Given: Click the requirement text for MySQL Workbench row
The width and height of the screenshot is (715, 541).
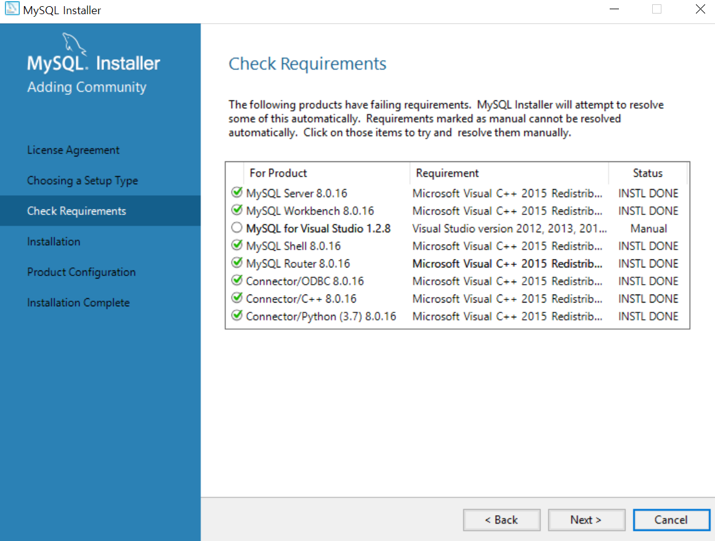Looking at the screenshot, I should click(x=507, y=211).
